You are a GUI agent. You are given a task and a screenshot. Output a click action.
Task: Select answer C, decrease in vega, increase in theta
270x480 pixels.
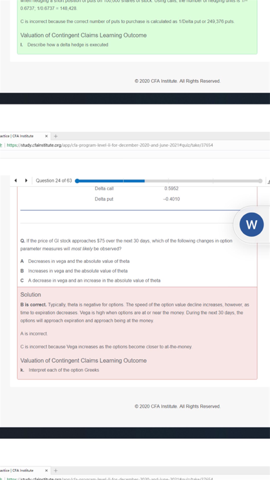(90, 280)
